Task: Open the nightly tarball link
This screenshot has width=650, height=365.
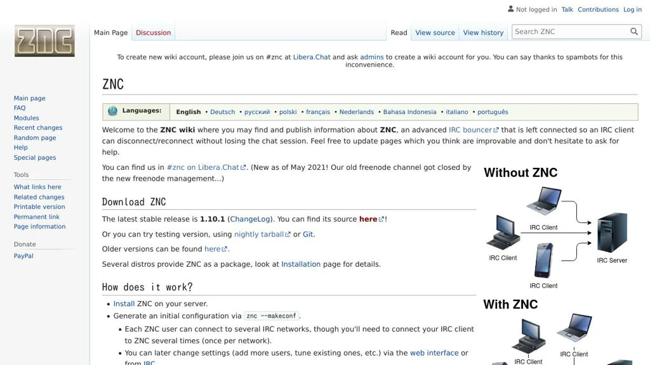Action: [262, 234]
